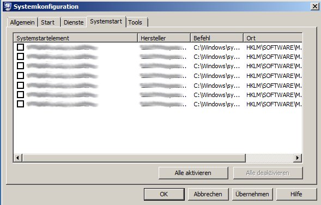Image resolution: width=321 pixels, height=205 pixels.
Task: Confirm with the OK button
Action: (x=164, y=194)
